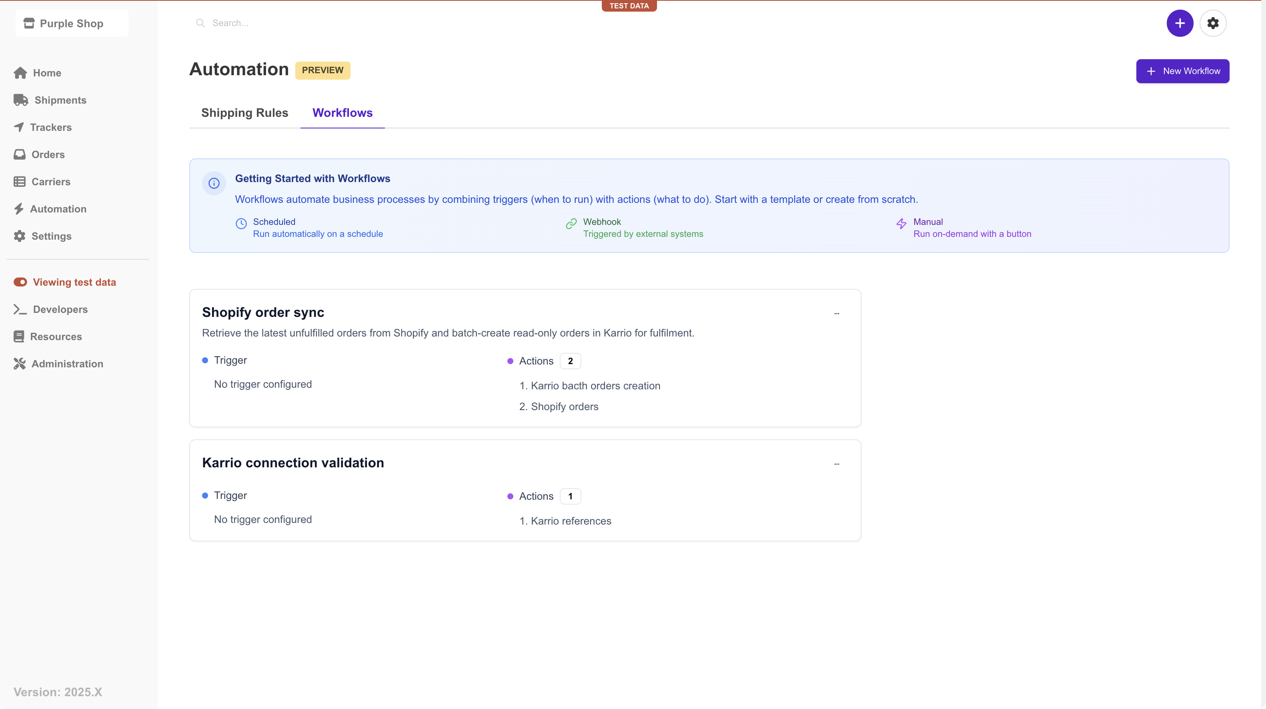Click the New Workflow button

coord(1182,71)
